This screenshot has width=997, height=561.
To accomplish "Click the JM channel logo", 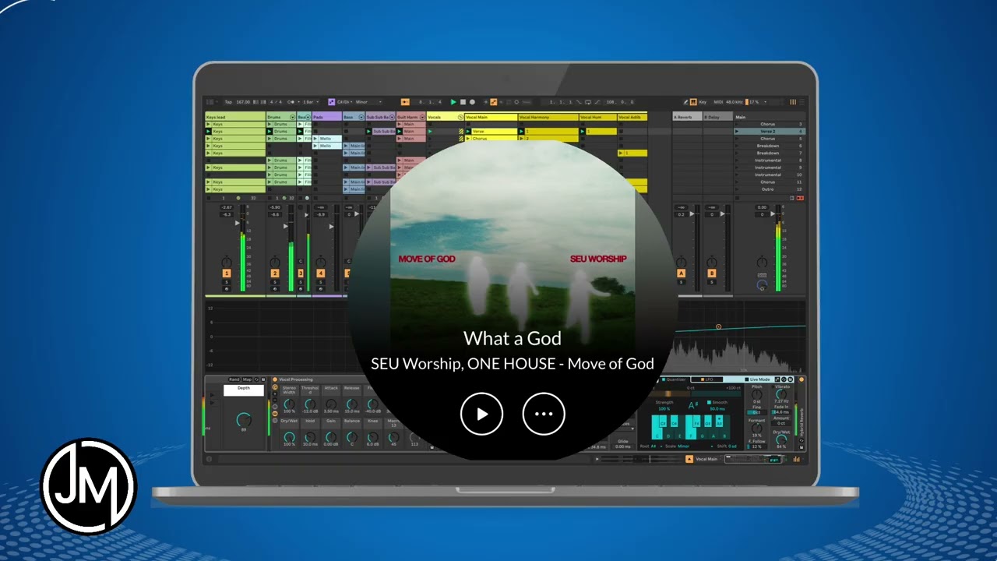I will [88, 485].
